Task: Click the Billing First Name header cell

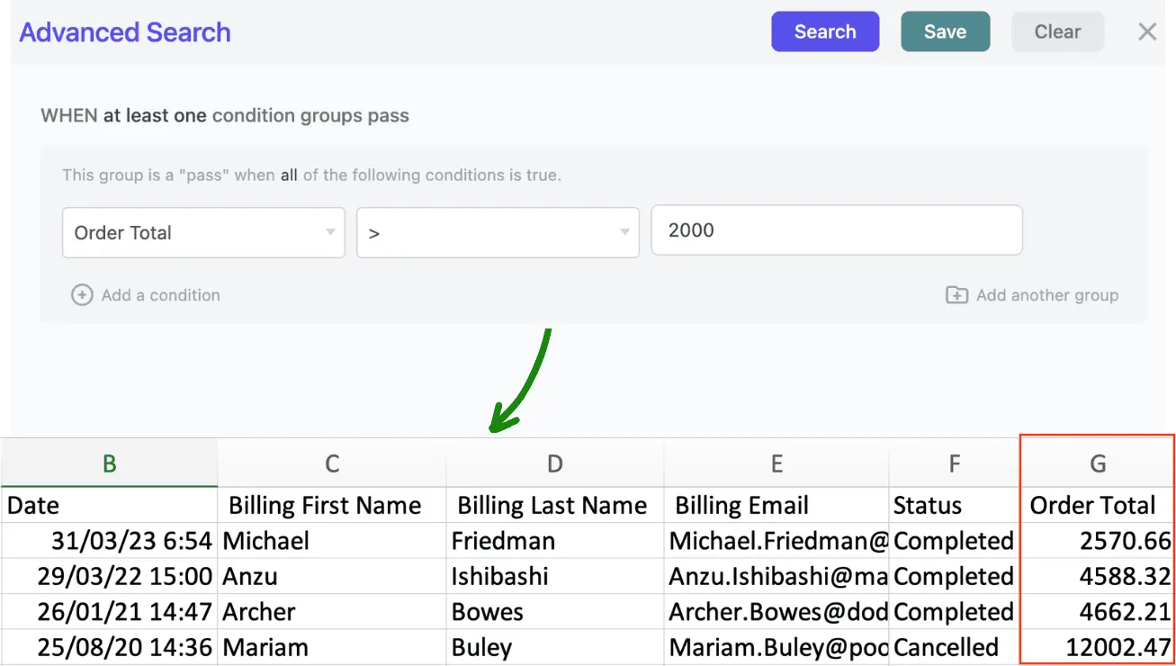Action: point(332,506)
